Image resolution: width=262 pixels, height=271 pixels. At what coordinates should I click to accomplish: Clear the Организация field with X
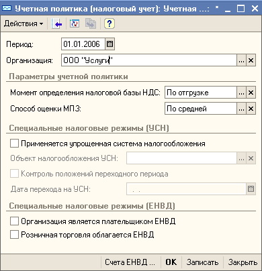[x=251, y=60]
